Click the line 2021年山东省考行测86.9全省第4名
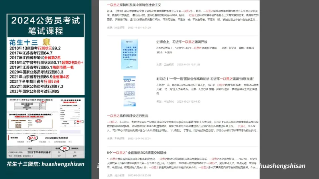Viewport: 319px width, 179px height. pyautogui.click(x=39, y=77)
